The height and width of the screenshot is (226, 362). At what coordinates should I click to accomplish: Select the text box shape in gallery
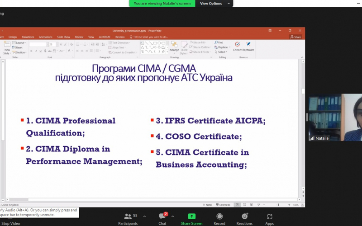coord(142,43)
